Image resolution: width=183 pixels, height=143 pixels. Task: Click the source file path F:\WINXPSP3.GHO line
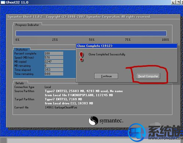click(x=79, y=95)
